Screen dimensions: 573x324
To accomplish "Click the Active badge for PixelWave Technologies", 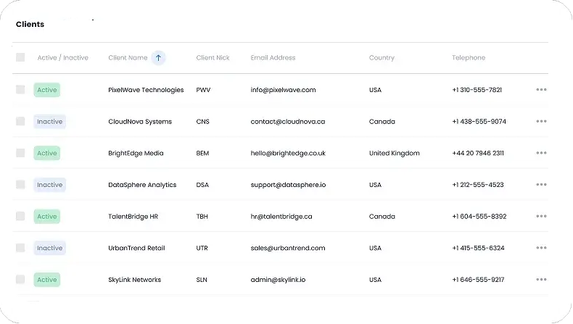I will [46, 90].
